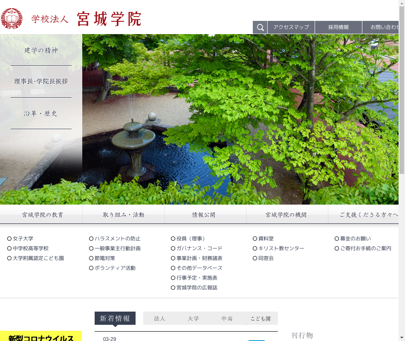Select 沿革・歴史 from the side menu
The height and width of the screenshot is (341, 405).
(x=41, y=113)
